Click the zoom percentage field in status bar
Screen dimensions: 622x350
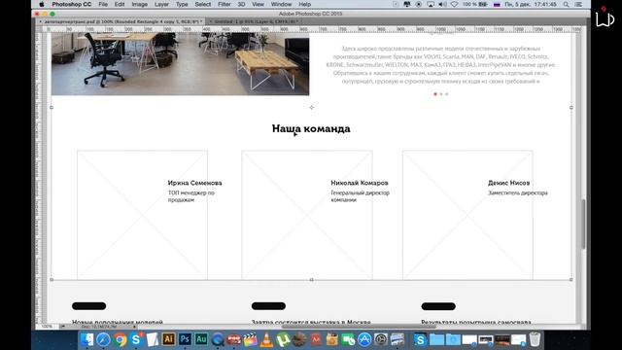click(48, 327)
